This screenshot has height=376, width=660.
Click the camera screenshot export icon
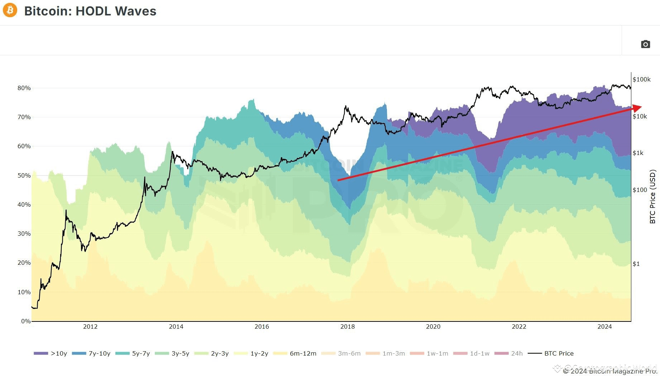point(645,44)
